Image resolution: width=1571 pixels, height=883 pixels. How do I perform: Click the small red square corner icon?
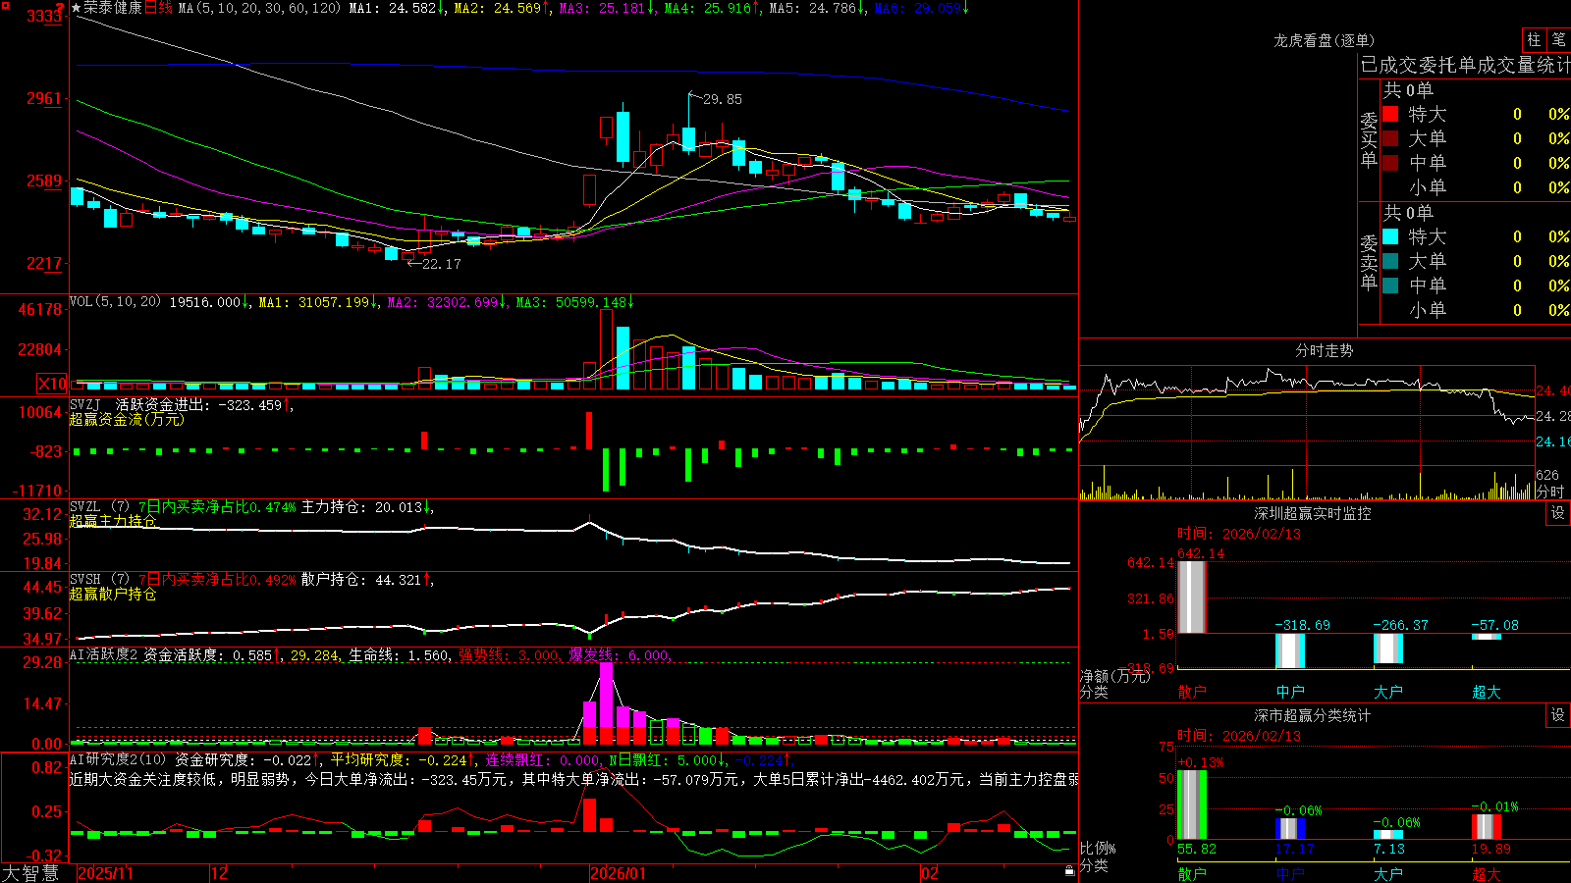coord(4,4)
